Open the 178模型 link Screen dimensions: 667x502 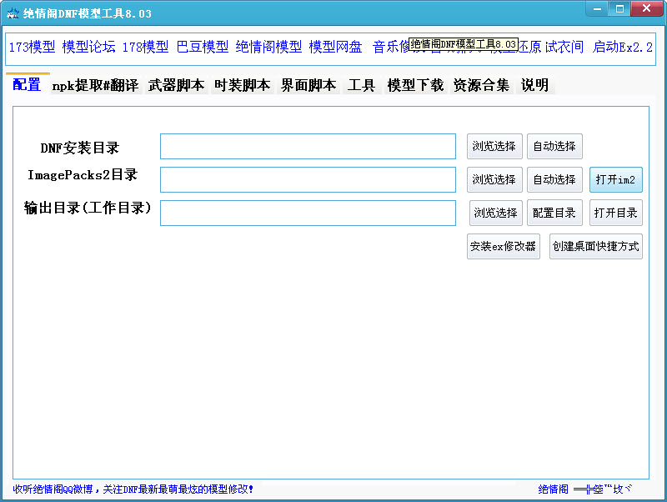pos(145,47)
